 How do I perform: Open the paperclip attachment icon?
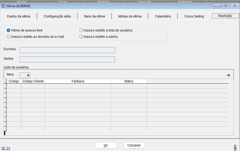tap(235, 148)
